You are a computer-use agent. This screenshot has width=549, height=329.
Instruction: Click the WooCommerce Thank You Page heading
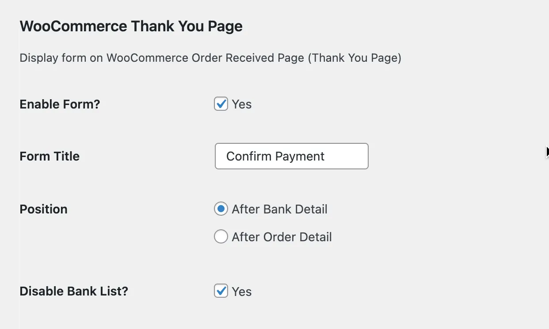pyautogui.click(x=131, y=26)
